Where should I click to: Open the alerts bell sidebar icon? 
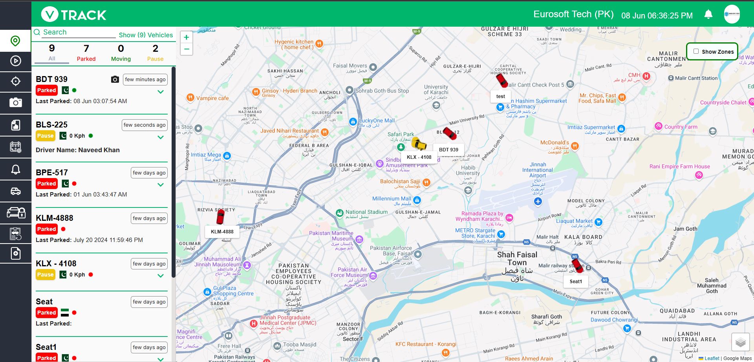point(15,169)
